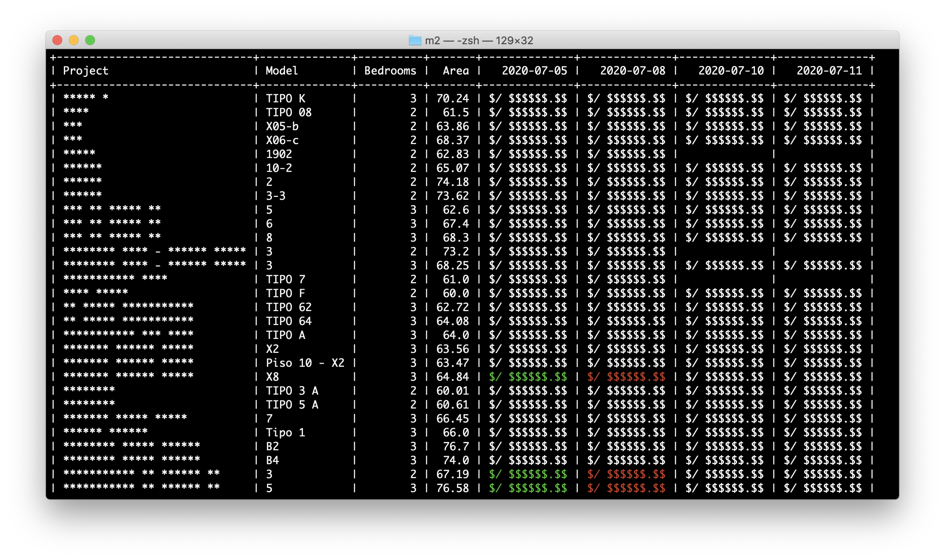The image size is (945, 560).
Task: Click the 2020-07-11 date column header
Action: coord(829,71)
